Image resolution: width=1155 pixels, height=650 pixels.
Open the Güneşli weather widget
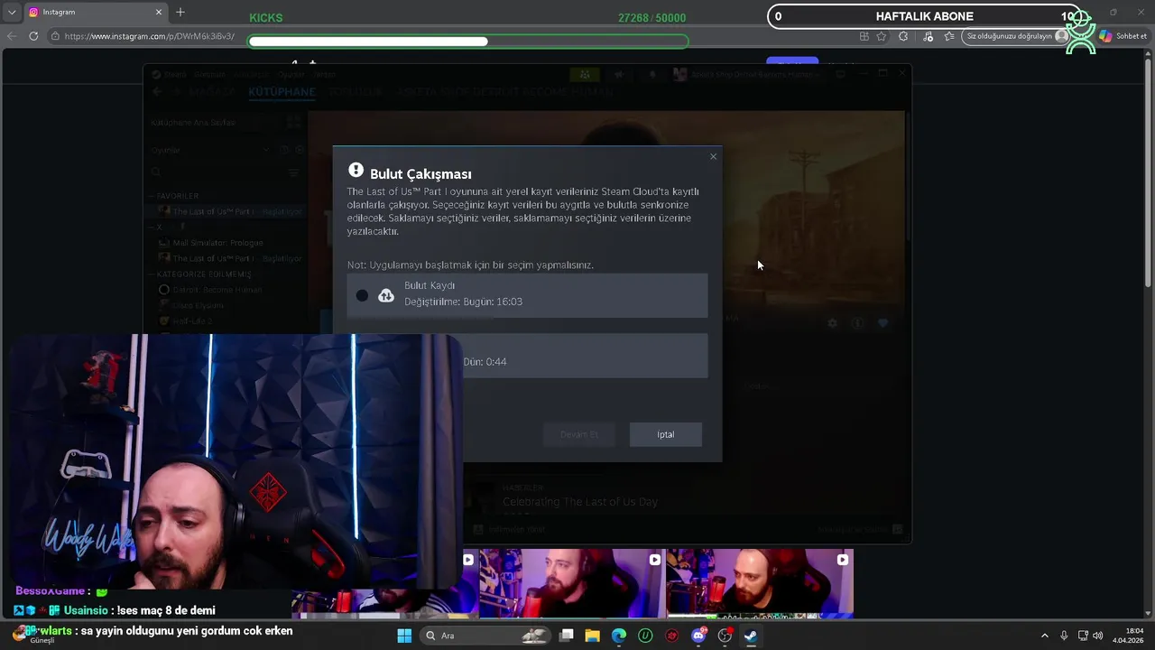(36, 636)
